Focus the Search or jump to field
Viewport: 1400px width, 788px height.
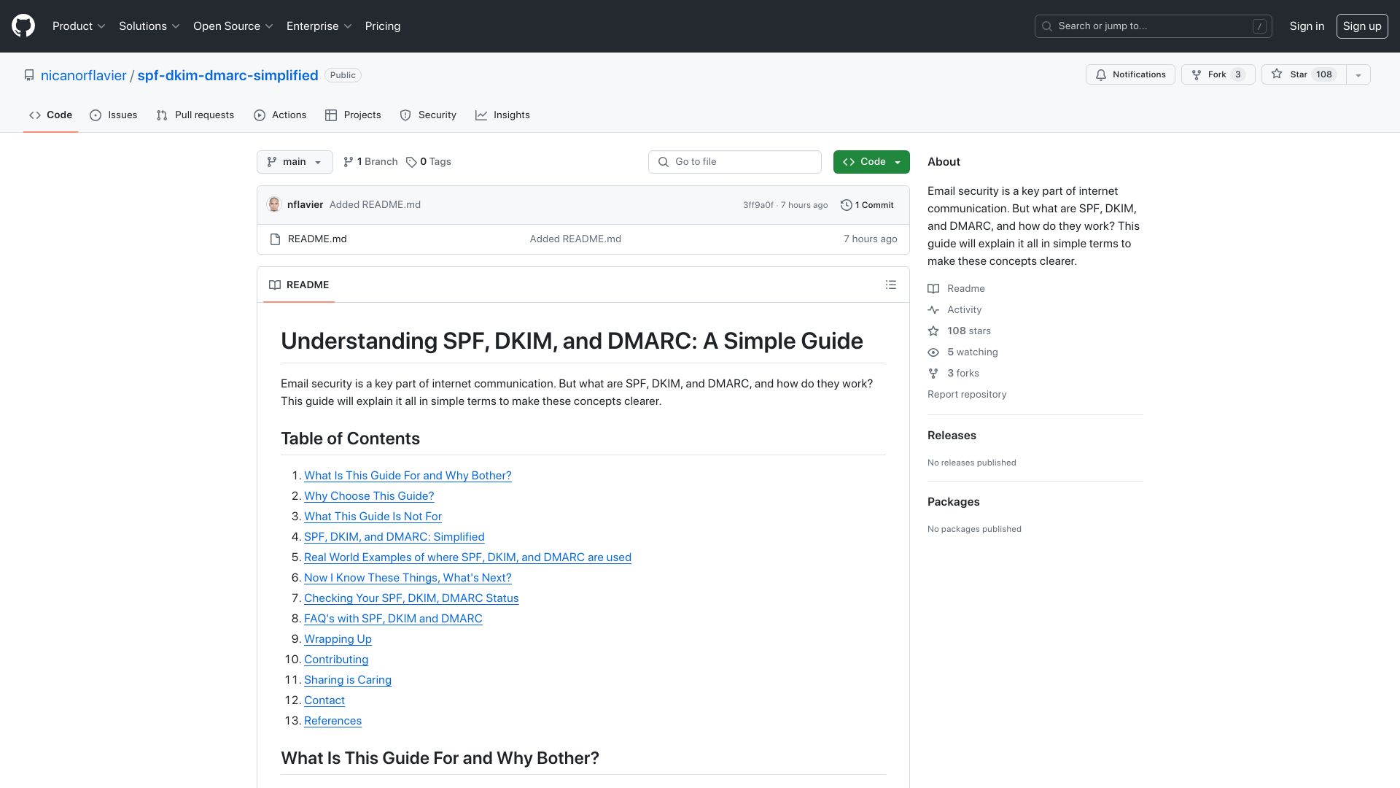[x=1154, y=26]
